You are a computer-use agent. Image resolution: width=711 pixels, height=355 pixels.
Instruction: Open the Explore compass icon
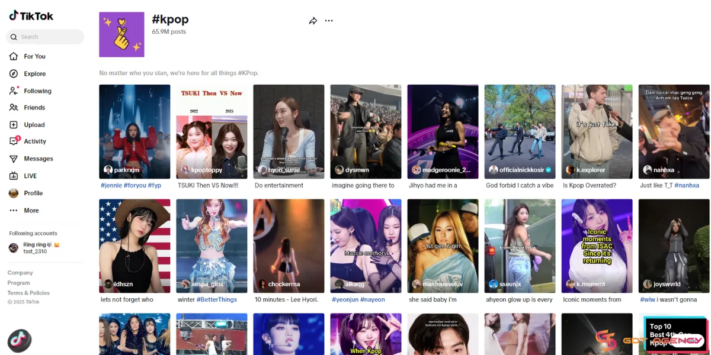14,74
